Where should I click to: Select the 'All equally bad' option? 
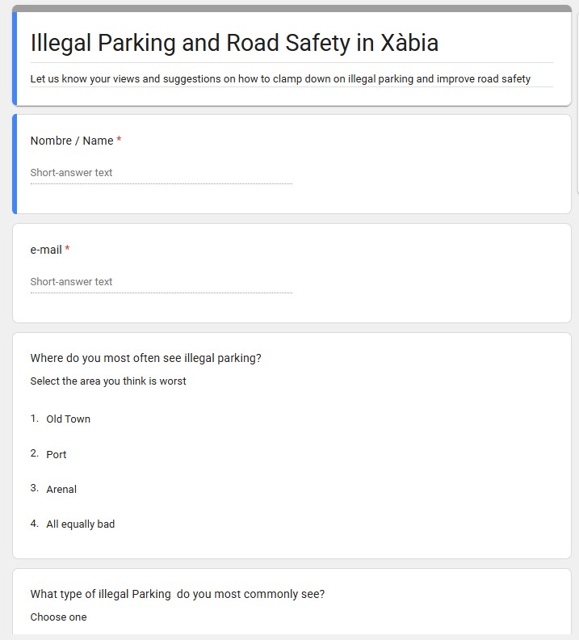[81, 524]
